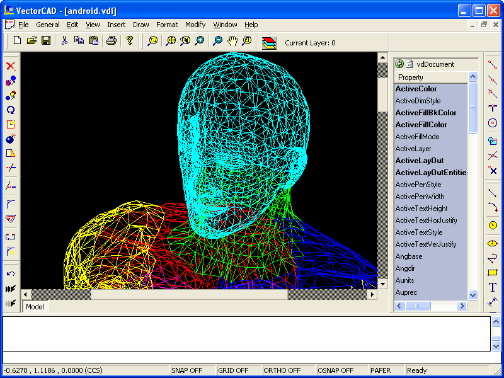Toggle GRID OFF in status bar
The height and width of the screenshot is (378, 504).
click(x=239, y=370)
